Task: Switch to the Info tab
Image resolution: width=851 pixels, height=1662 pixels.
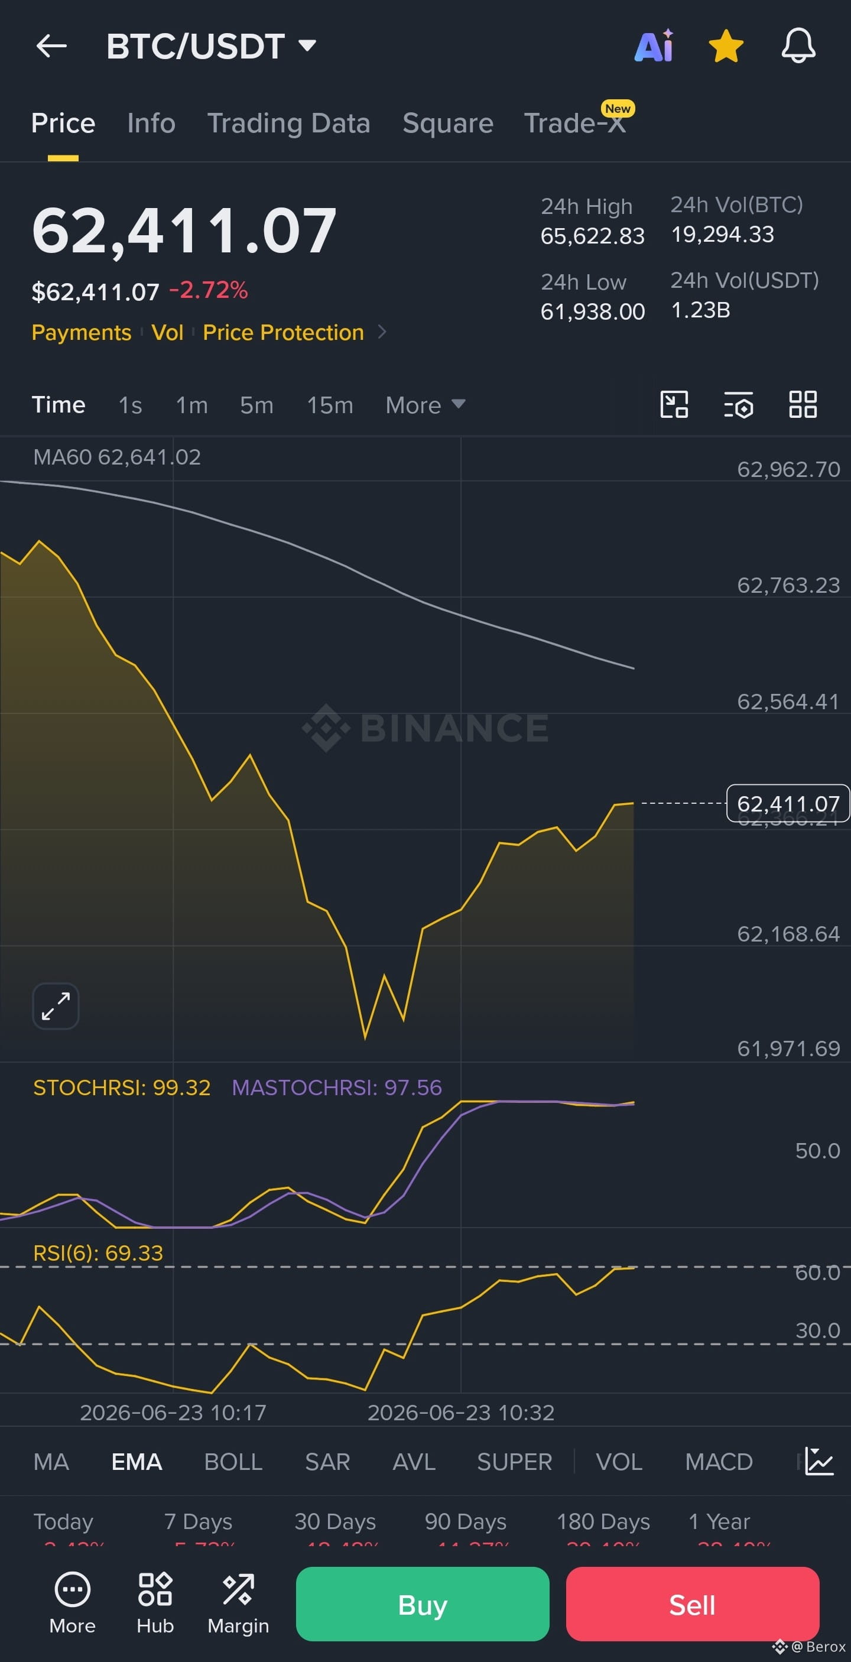Action: coord(151,122)
